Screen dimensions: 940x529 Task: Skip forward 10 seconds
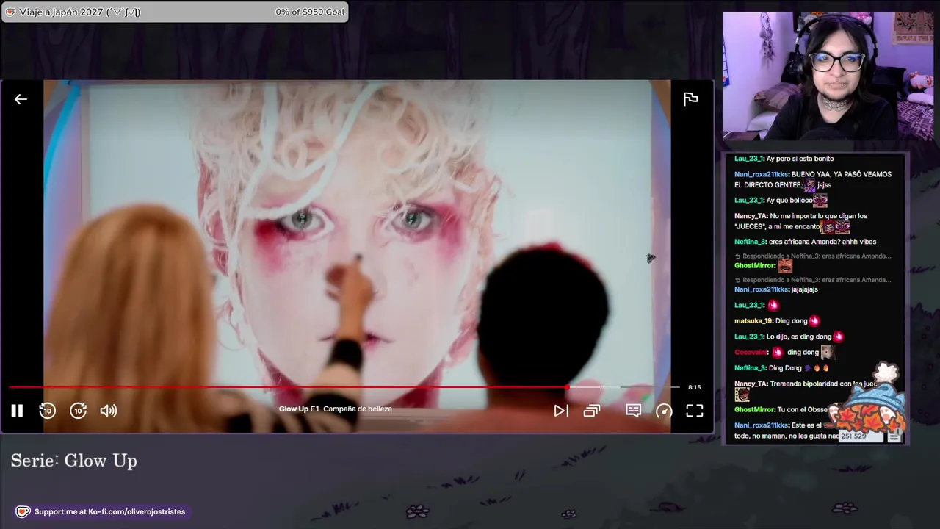click(78, 411)
